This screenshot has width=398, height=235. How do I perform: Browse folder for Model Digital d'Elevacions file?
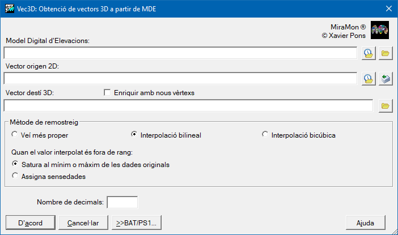pyautogui.click(x=386, y=53)
